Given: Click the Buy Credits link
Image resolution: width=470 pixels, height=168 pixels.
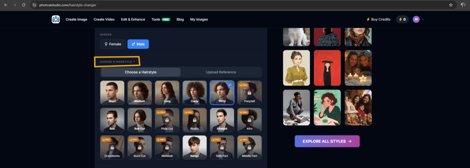Looking at the screenshot, I should click(378, 19).
